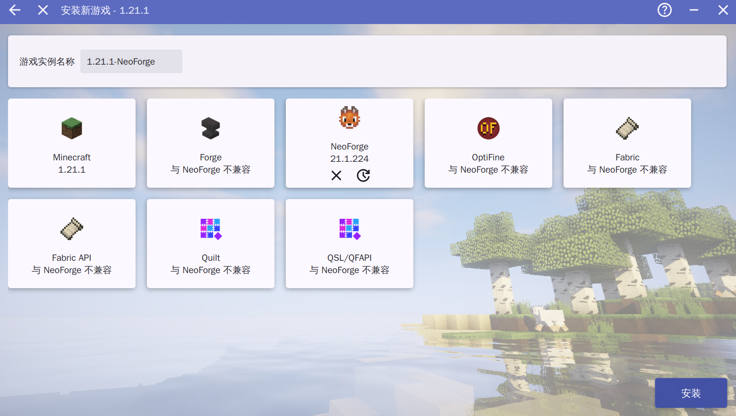Close the install page with the title-bar X
The width and height of the screenshot is (736, 416).
tap(43, 10)
